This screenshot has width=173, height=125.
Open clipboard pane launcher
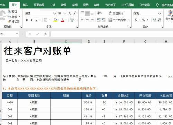click(x=21, y=27)
